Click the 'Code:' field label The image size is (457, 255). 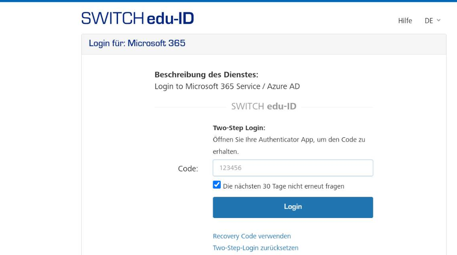(188, 169)
